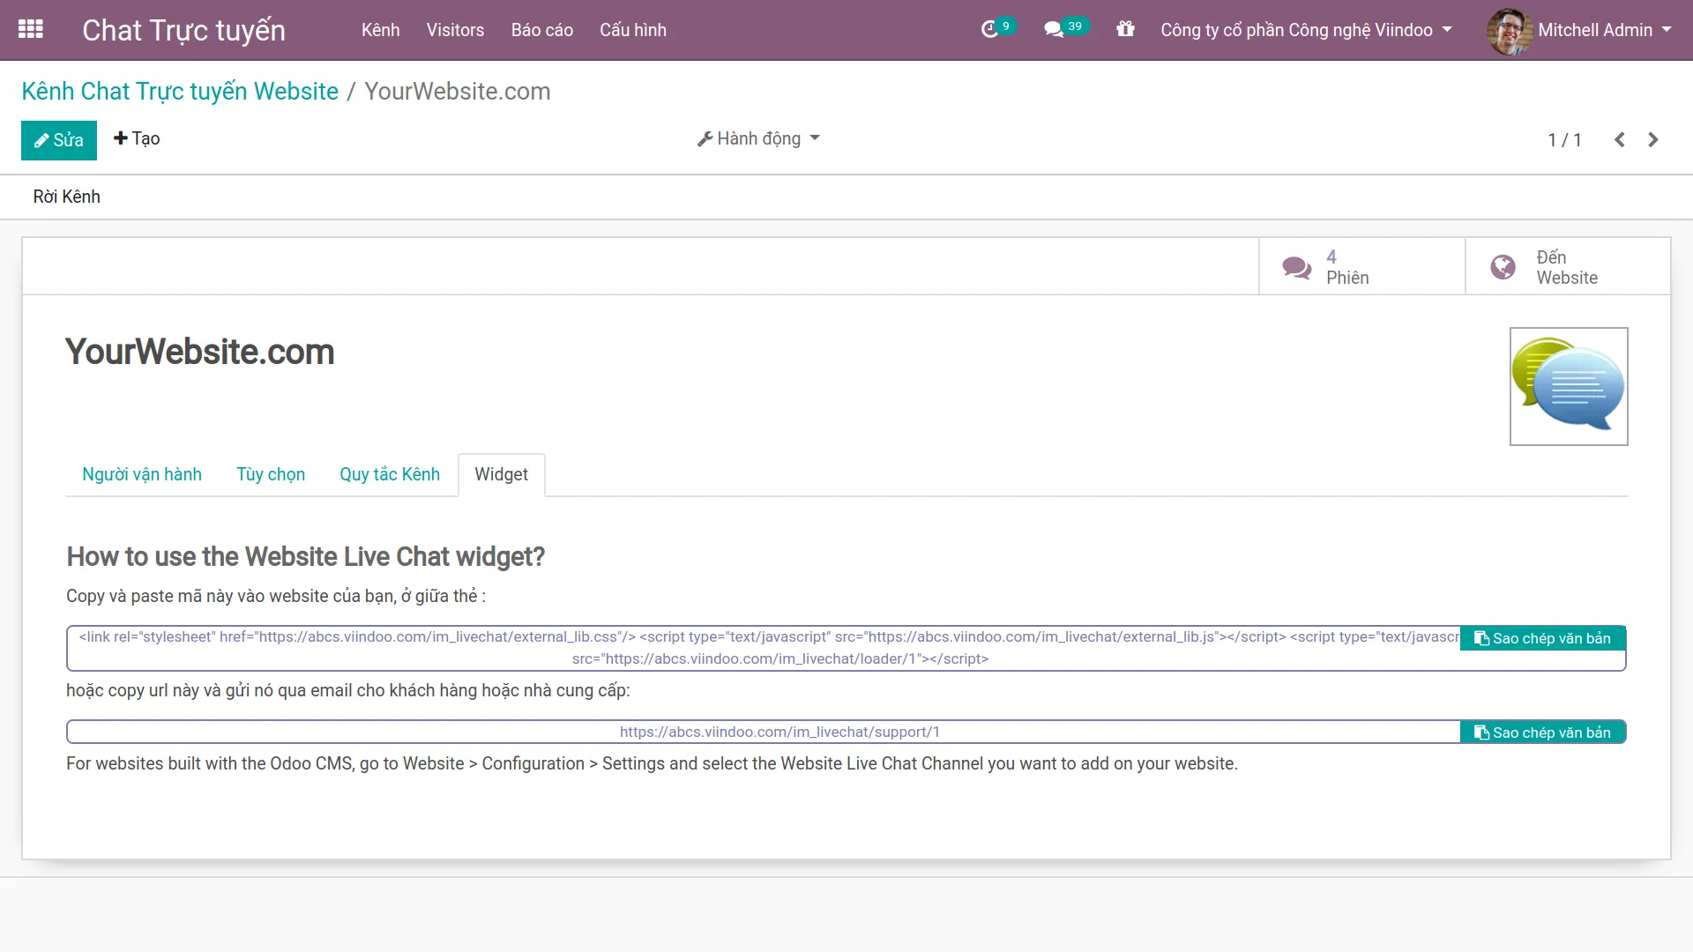Go to next record arrow
This screenshot has height=952, width=1693.
pos(1653,140)
